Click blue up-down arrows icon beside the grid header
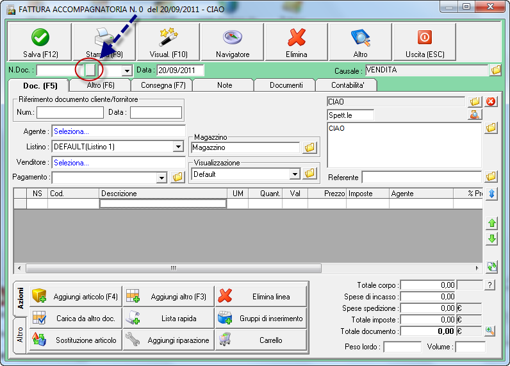Image resolution: width=510 pixels, height=366 pixels. (x=491, y=194)
